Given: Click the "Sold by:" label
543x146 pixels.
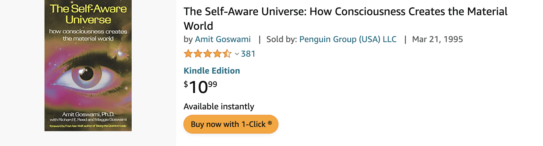Looking at the screenshot, I should [281, 39].
